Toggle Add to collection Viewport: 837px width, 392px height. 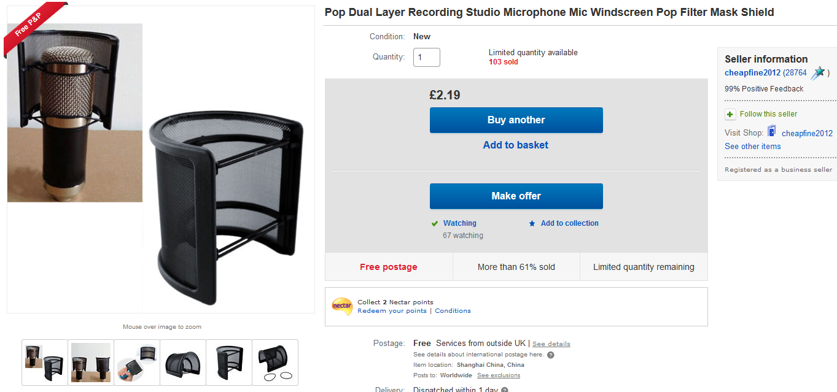coord(569,223)
